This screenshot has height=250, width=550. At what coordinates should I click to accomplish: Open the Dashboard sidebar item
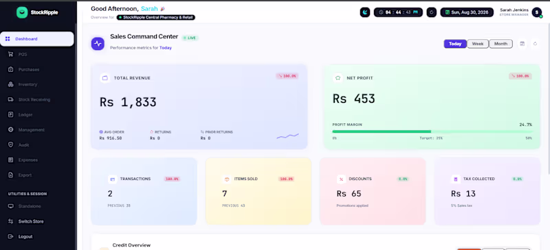point(37,39)
